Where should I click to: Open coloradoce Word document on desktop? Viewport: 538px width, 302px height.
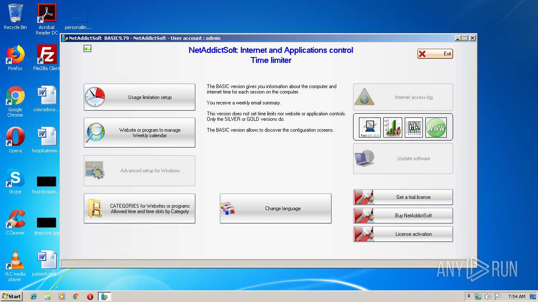pyautogui.click(x=47, y=99)
